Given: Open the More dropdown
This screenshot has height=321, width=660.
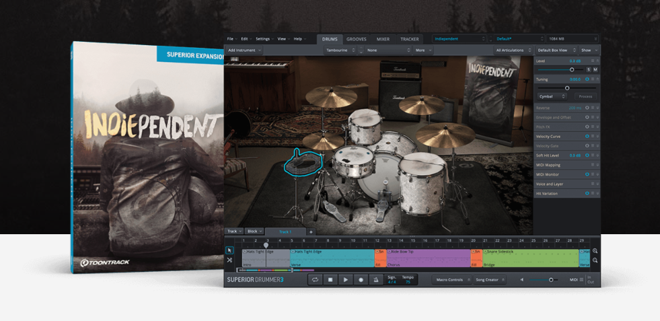Looking at the screenshot, I should [x=423, y=50].
